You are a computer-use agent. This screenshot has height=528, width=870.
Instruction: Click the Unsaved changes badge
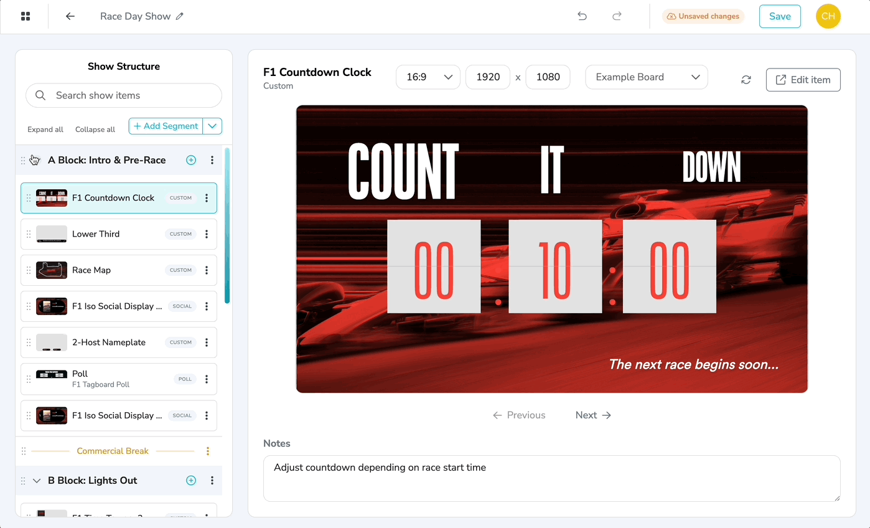coord(703,16)
